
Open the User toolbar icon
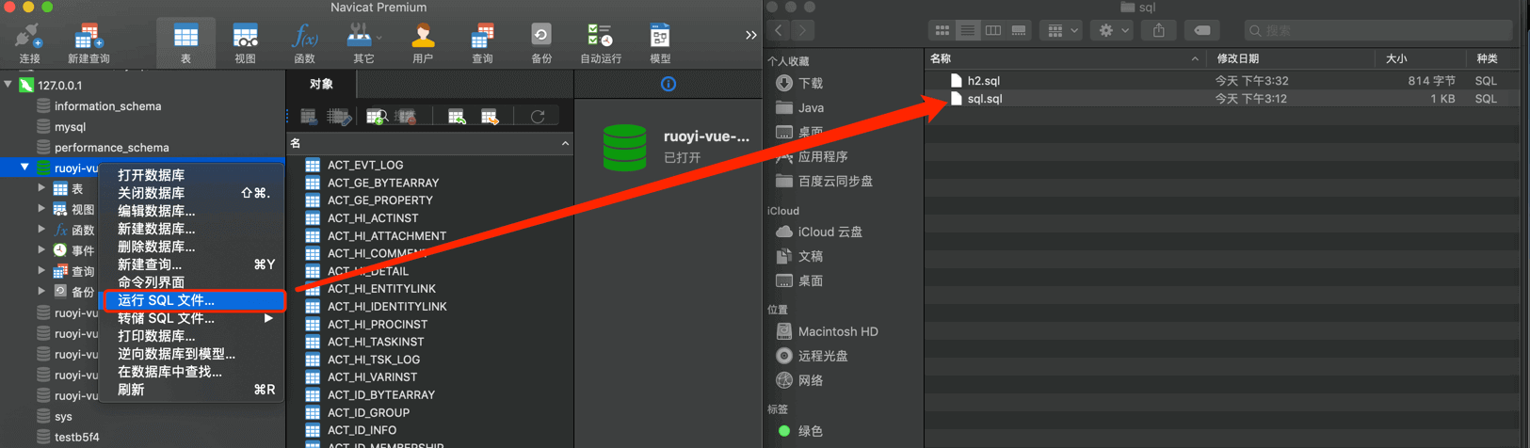(423, 42)
